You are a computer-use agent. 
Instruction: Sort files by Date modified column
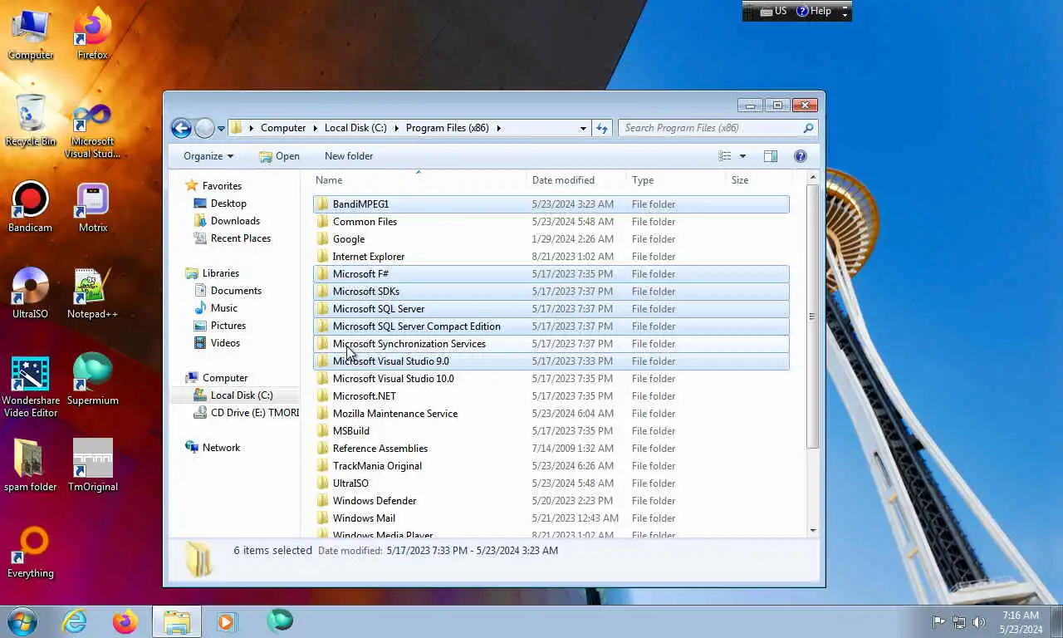click(x=576, y=180)
